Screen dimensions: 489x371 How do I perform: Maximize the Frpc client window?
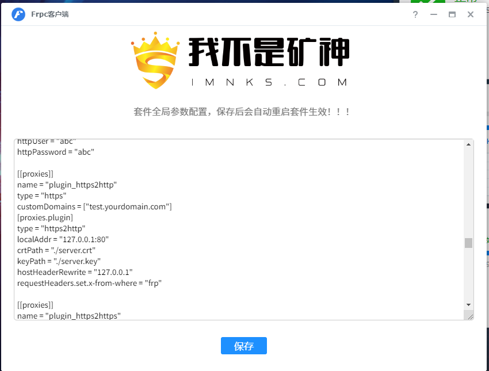[x=452, y=14]
